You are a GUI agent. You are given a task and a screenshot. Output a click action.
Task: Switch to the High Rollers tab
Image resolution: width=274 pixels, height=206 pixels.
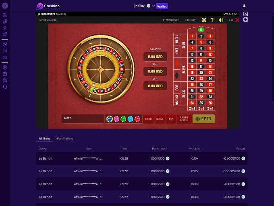(x=64, y=139)
